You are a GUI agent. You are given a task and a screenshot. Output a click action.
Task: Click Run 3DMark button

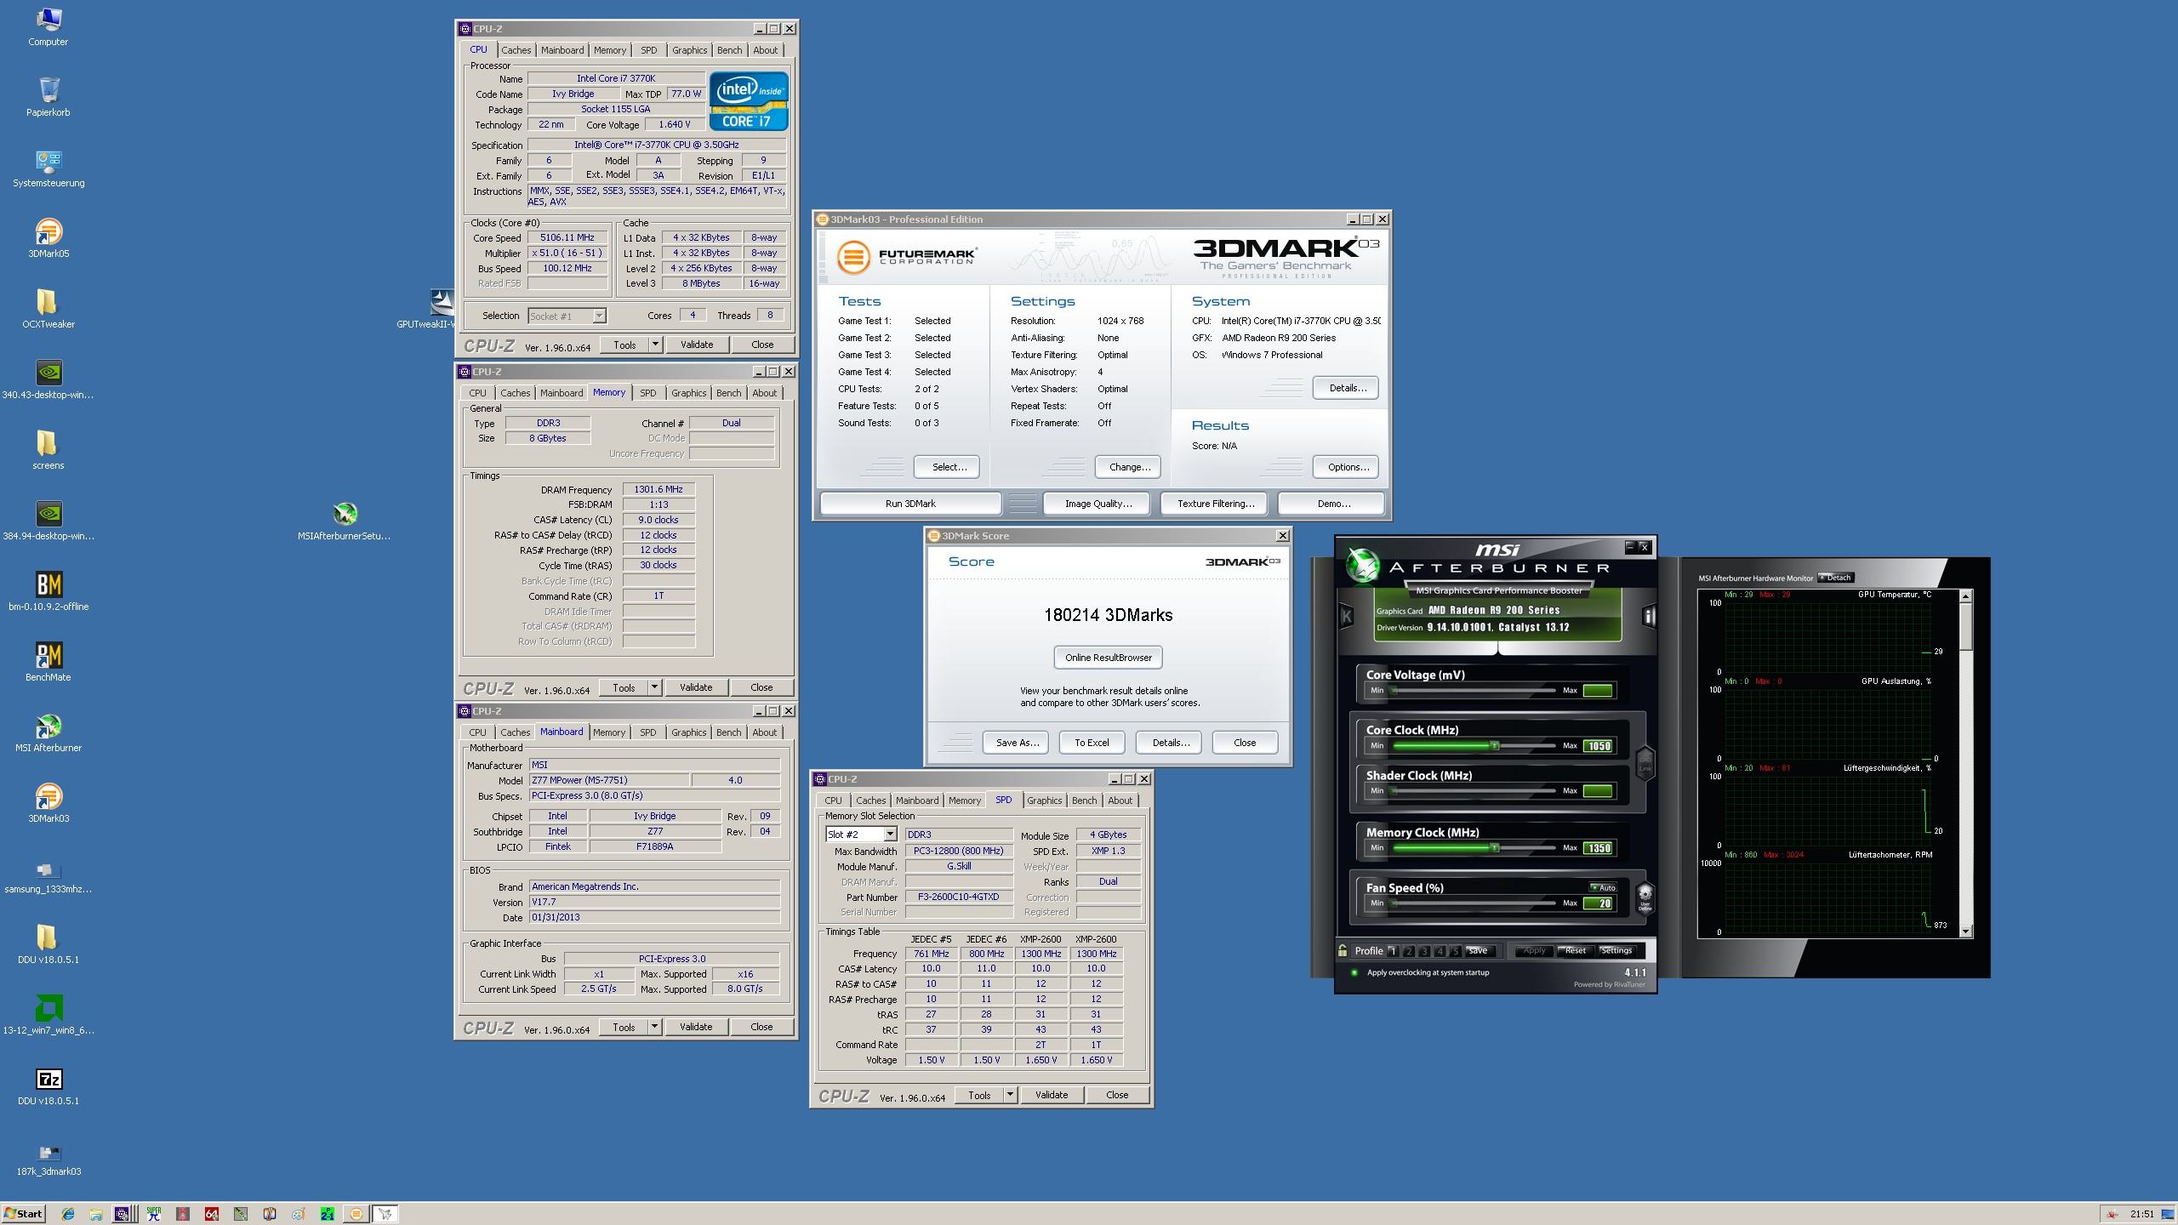click(910, 504)
